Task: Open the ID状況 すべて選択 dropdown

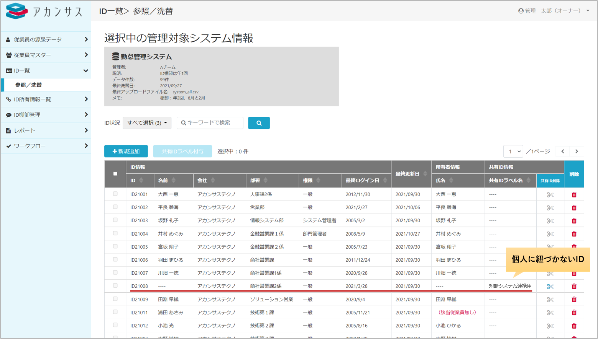Action: (x=147, y=123)
